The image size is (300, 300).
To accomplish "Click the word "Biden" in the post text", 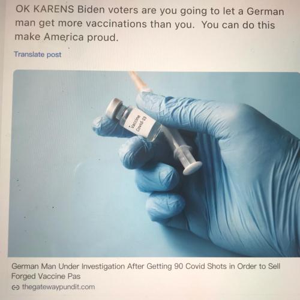I will pos(91,10).
